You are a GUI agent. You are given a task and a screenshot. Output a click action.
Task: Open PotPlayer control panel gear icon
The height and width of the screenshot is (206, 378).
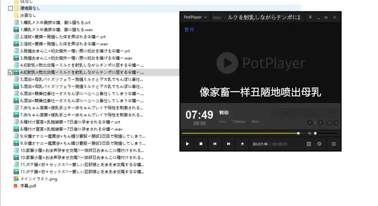tap(319, 144)
